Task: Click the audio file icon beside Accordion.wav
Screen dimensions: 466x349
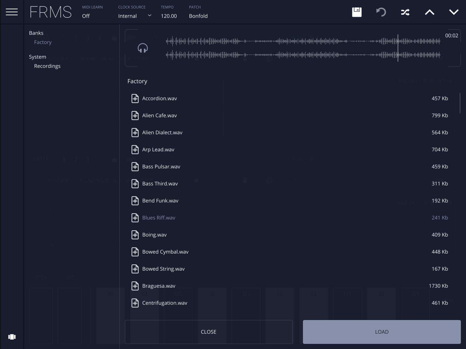Action: pyautogui.click(x=135, y=98)
